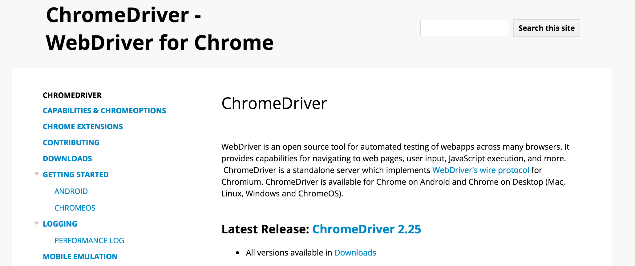Open Capabilities & ChromeOptions page
635x266 pixels.
[104, 111]
